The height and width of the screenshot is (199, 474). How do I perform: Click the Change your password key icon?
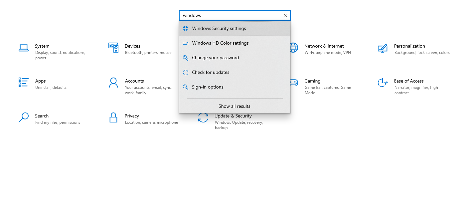pyautogui.click(x=186, y=58)
